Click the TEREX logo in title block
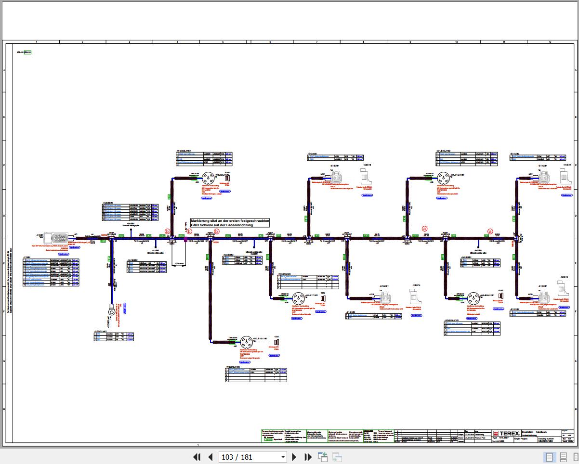The width and height of the screenshot is (579, 464). coord(506,433)
